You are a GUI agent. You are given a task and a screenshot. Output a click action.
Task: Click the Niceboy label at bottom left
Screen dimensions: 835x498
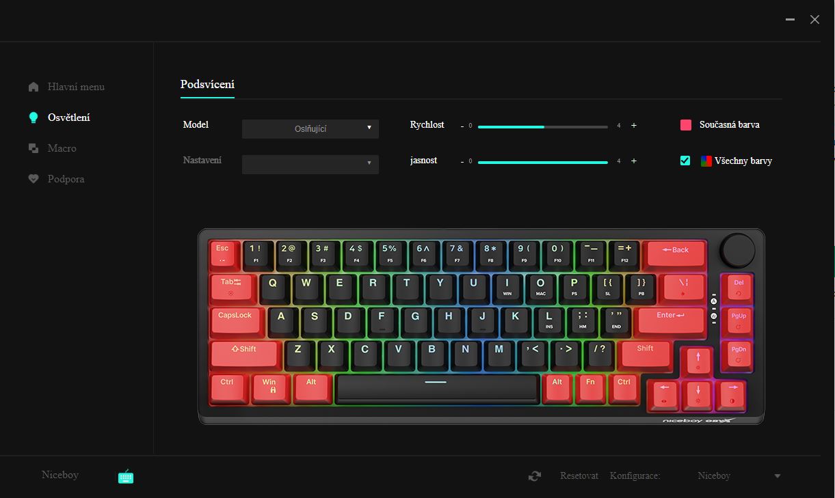tap(60, 475)
